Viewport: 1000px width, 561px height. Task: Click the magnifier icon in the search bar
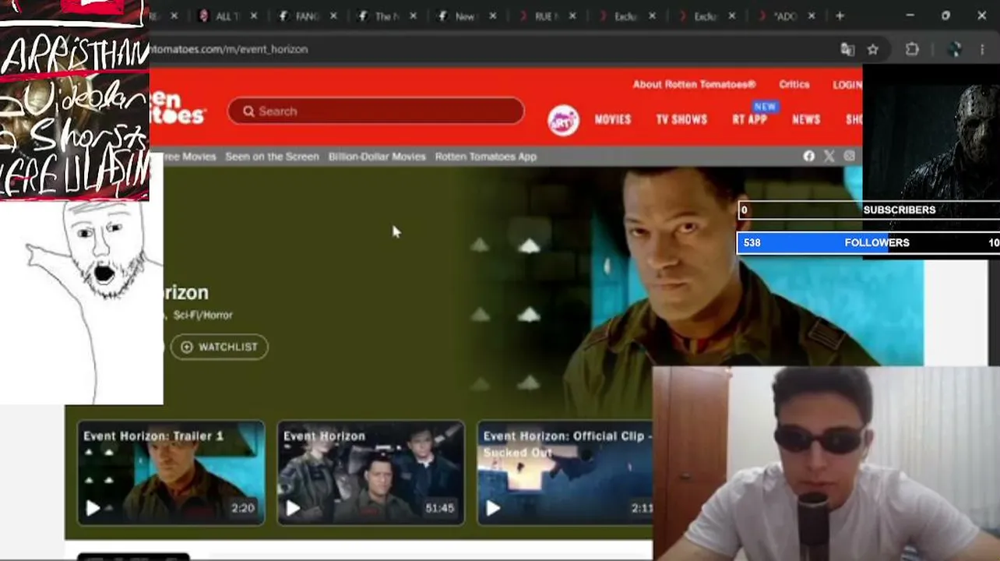coord(248,111)
